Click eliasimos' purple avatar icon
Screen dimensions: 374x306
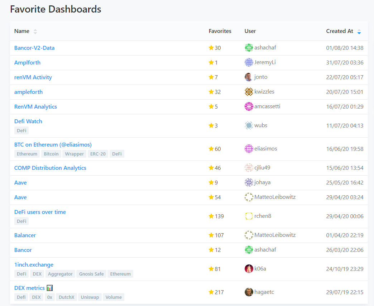pyautogui.click(x=249, y=149)
